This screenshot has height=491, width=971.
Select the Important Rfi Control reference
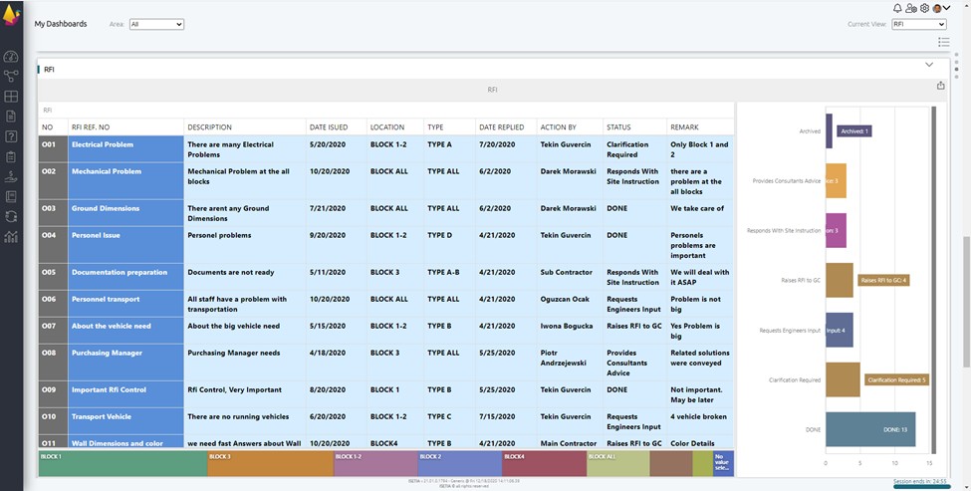point(125,394)
